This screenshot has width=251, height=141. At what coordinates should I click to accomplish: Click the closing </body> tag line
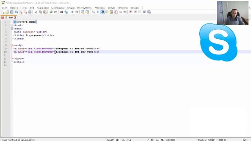(19, 59)
